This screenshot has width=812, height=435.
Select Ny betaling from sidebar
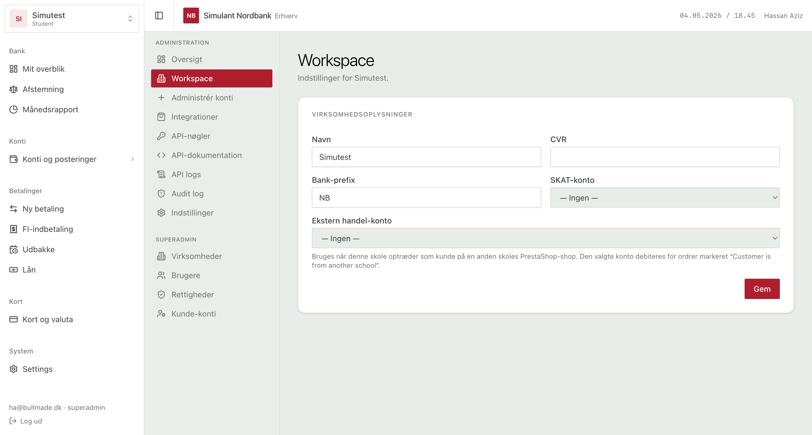(72, 209)
